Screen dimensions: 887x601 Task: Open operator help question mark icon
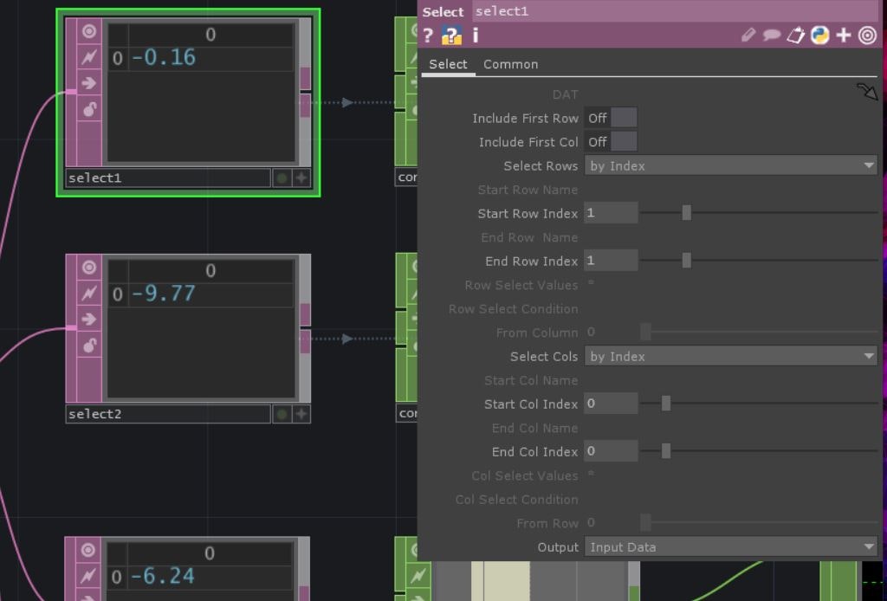point(428,36)
